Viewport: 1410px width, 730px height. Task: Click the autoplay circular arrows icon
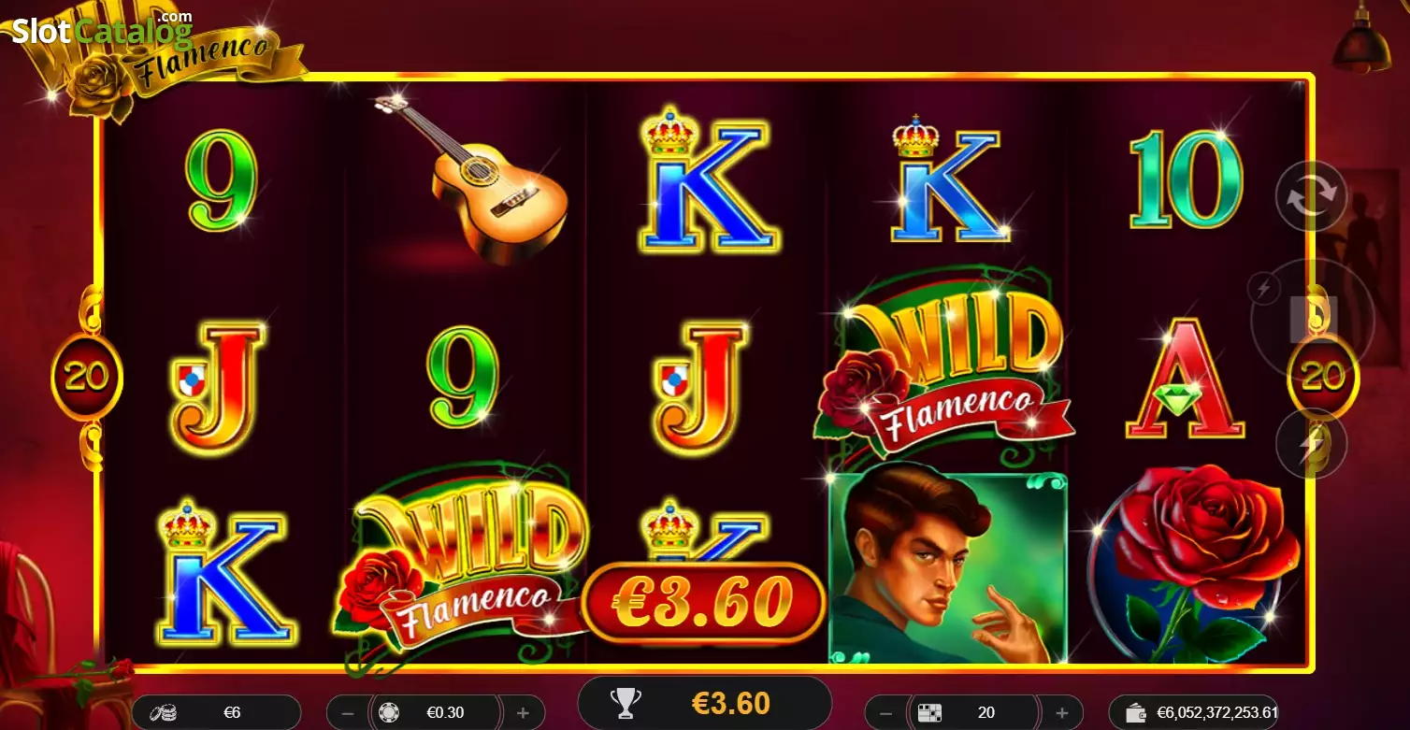point(1312,196)
